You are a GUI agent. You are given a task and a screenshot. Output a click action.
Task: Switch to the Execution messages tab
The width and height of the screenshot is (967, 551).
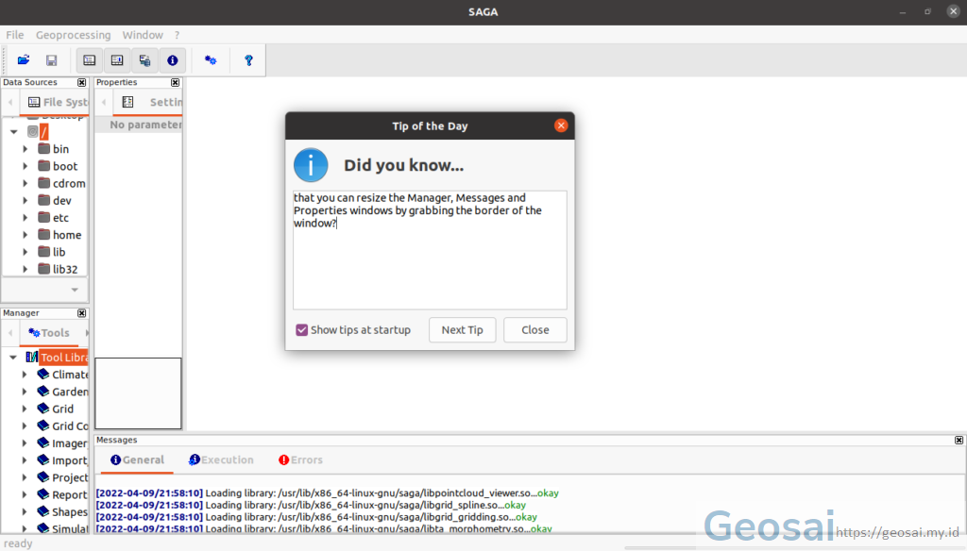[221, 459]
